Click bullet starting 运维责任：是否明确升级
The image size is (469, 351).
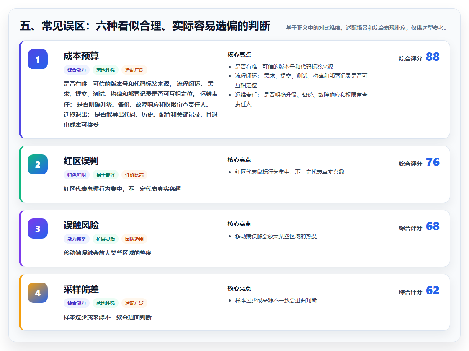[x=301, y=99]
